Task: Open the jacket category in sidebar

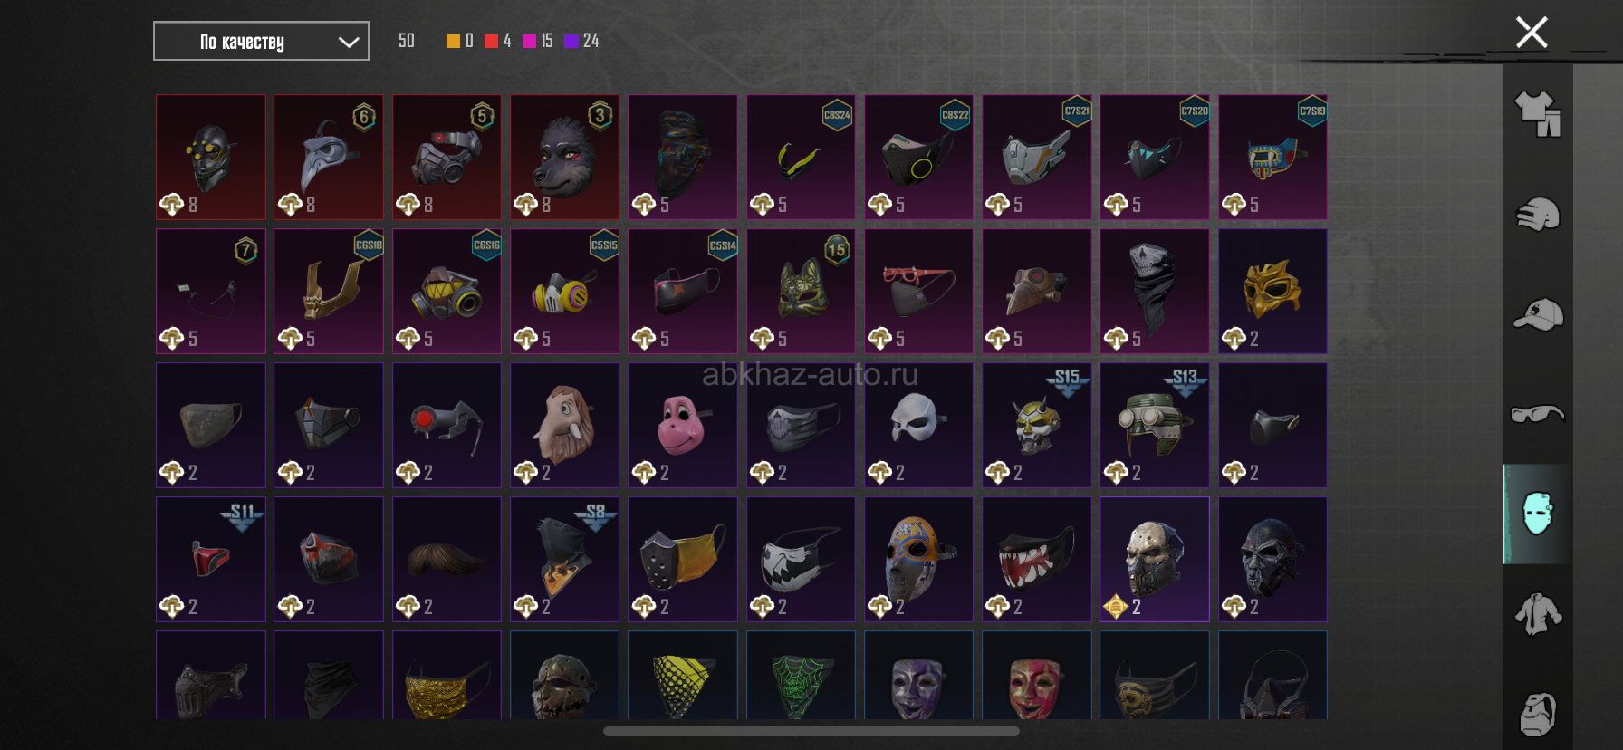Action: click(x=1538, y=614)
